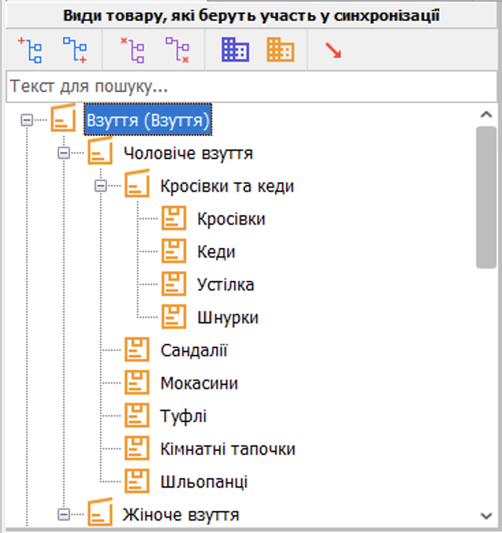502x533 pixels.
Task: Click the red diagonal arrow icon
Action: [333, 50]
